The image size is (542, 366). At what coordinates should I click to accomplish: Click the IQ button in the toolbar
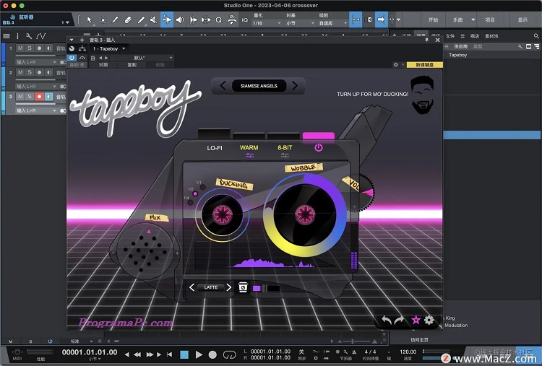(245, 20)
